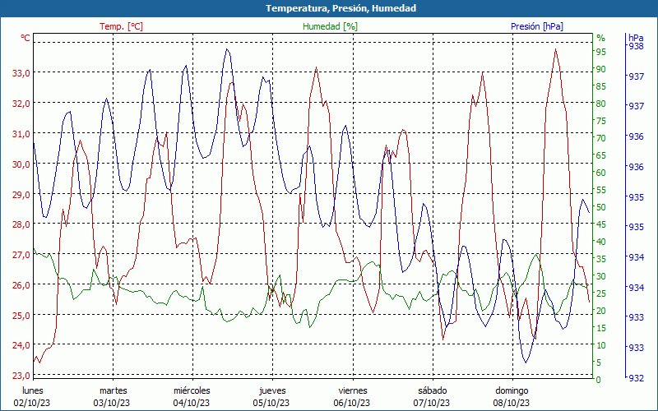
Task: Click temperature axis value '31,0'
Action: (21, 134)
